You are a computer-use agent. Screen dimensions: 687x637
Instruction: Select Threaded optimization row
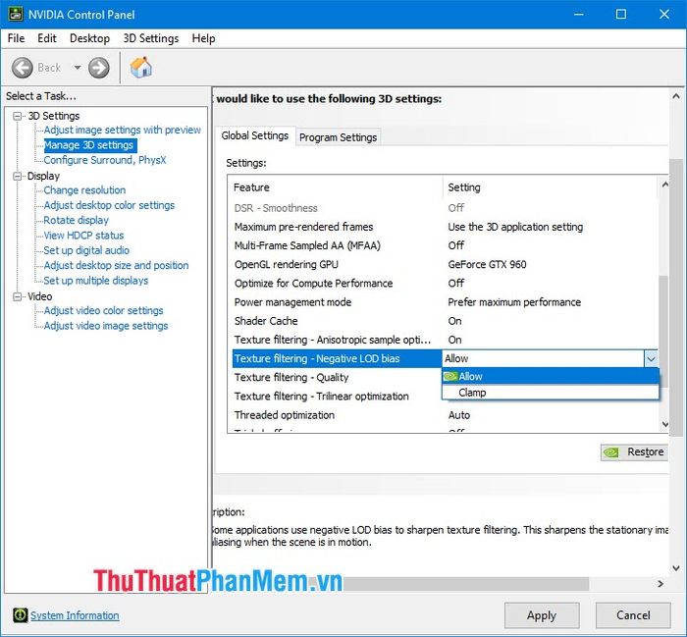tap(443, 415)
